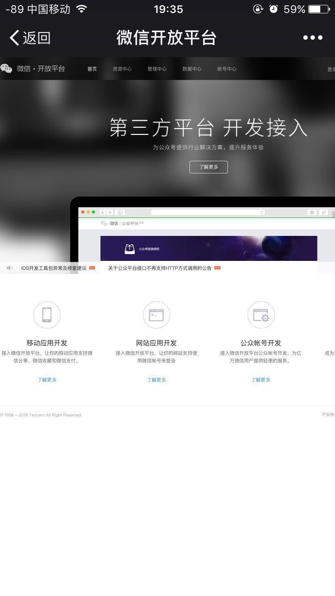Click the new badge after HTTP announcement
Viewport: 335px width, 596px height.
click(x=218, y=268)
